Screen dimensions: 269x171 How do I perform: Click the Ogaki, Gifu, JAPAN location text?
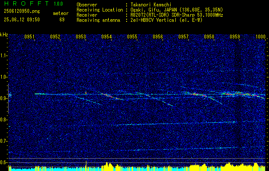[177, 10]
